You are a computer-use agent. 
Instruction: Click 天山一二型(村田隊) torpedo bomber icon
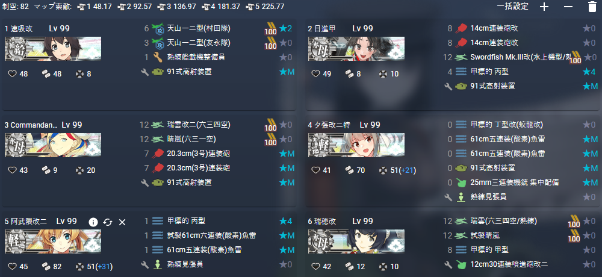158,28
